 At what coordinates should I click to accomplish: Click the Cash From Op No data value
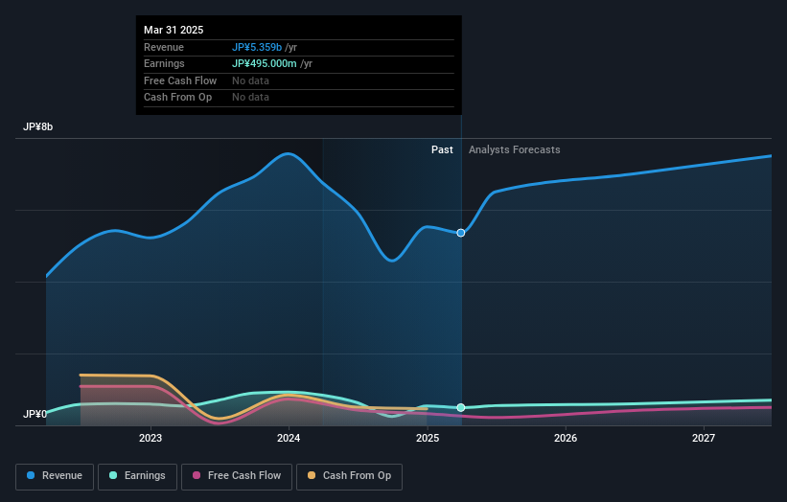point(250,98)
